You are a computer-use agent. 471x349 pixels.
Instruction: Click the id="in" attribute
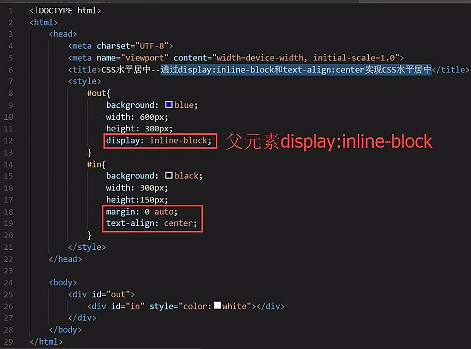tap(128, 306)
